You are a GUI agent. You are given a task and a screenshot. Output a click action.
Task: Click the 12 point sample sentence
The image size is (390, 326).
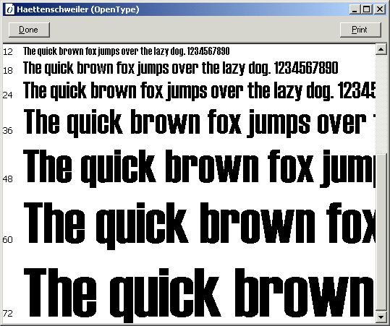click(x=127, y=51)
